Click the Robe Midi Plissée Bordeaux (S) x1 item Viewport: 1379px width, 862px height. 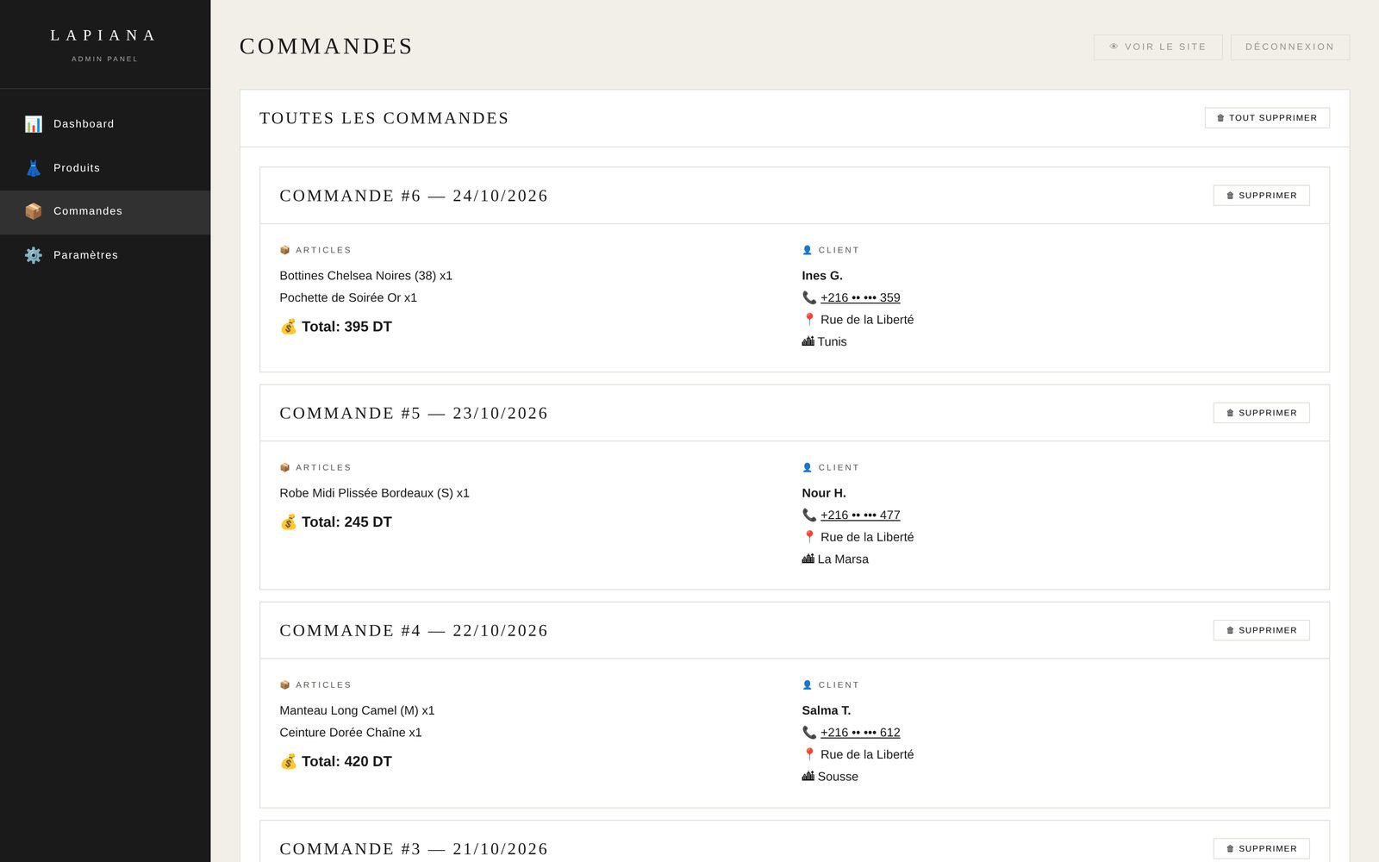tap(374, 493)
